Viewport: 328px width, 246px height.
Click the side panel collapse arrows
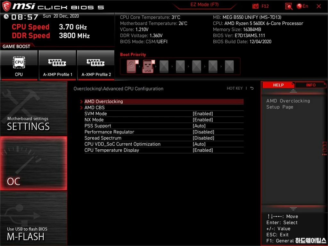coord(324,154)
